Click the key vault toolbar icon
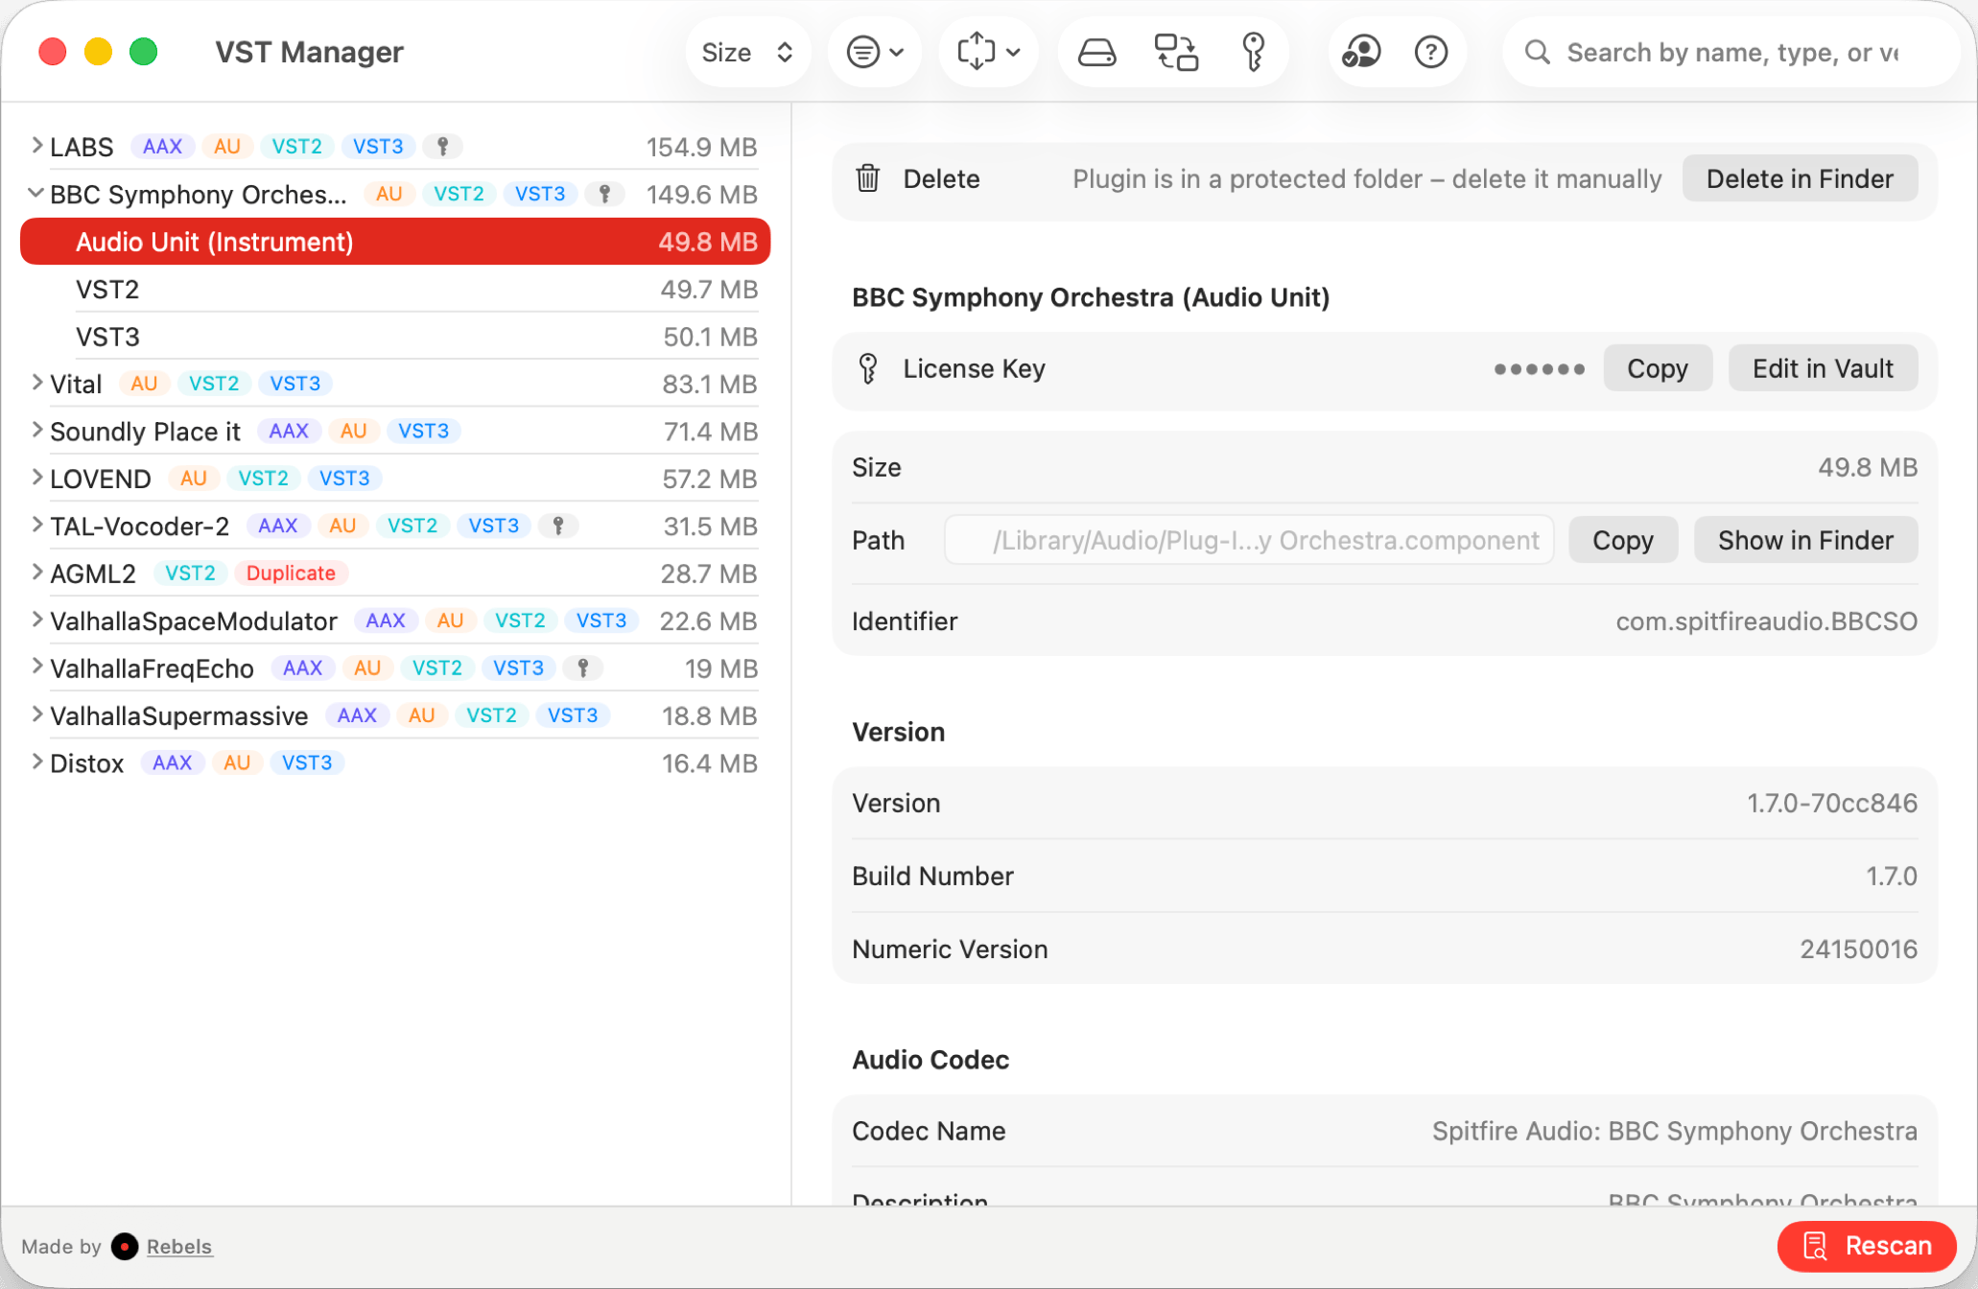1978x1289 pixels. coord(1253,53)
